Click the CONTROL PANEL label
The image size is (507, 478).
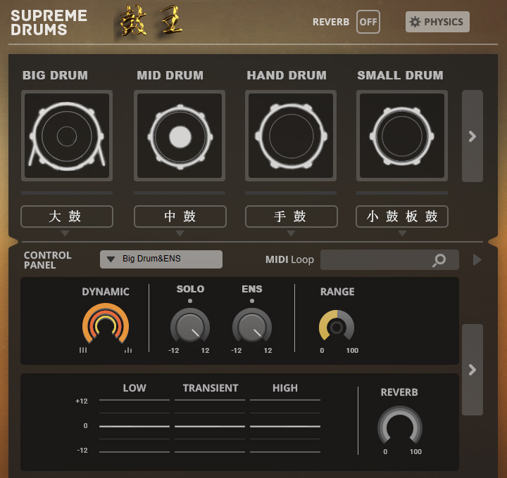click(x=48, y=260)
